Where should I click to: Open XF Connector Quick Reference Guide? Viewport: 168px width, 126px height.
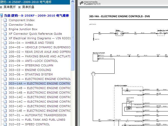[35, 34]
